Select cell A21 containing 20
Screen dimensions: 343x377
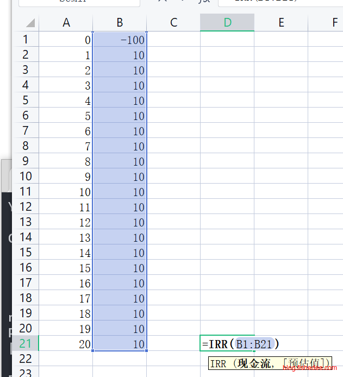pyautogui.click(x=66, y=344)
